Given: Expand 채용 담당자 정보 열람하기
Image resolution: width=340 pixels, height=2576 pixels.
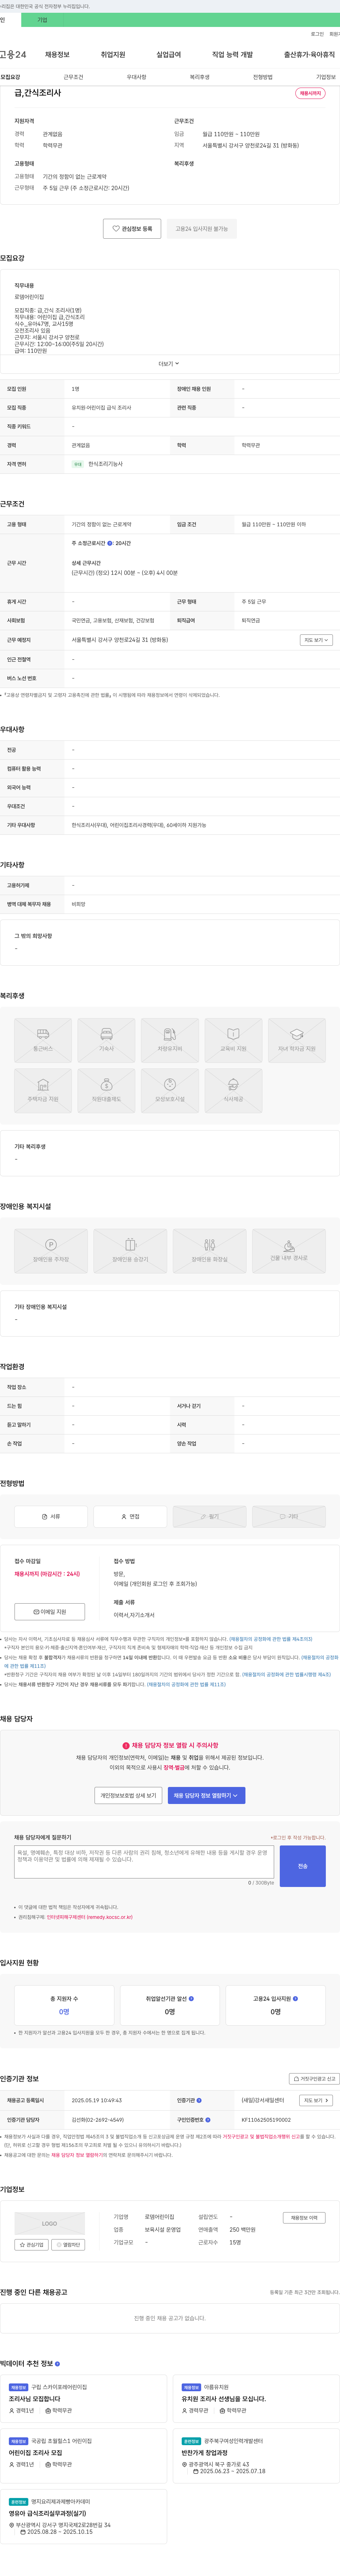Looking at the screenshot, I should pyautogui.click(x=206, y=1795).
